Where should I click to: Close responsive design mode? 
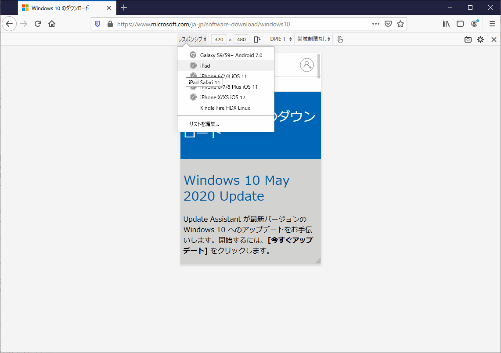click(494, 40)
